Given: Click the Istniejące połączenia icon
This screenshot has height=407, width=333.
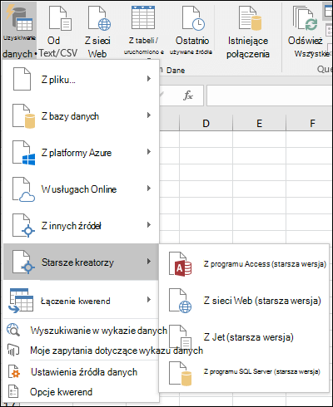Looking at the screenshot, I should pos(250,18).
